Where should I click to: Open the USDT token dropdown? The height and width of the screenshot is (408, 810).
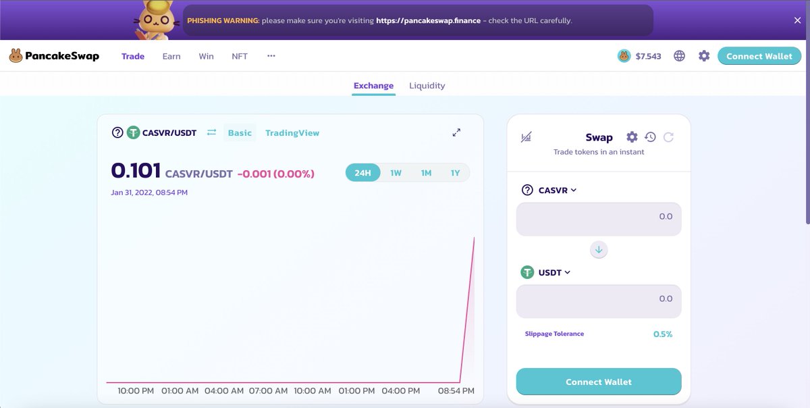(x=546, y=272)
